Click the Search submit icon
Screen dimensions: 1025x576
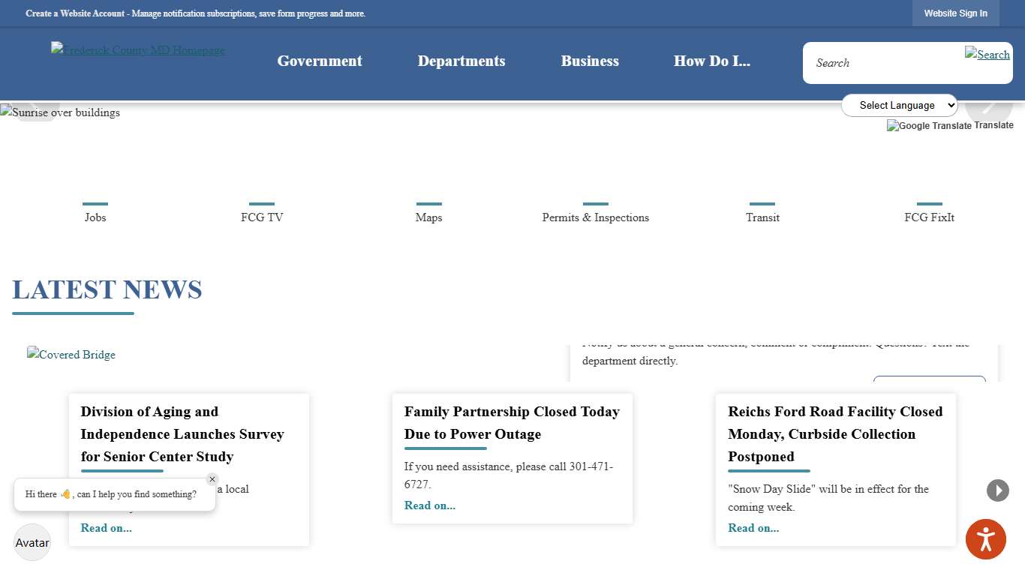[987, 54]
